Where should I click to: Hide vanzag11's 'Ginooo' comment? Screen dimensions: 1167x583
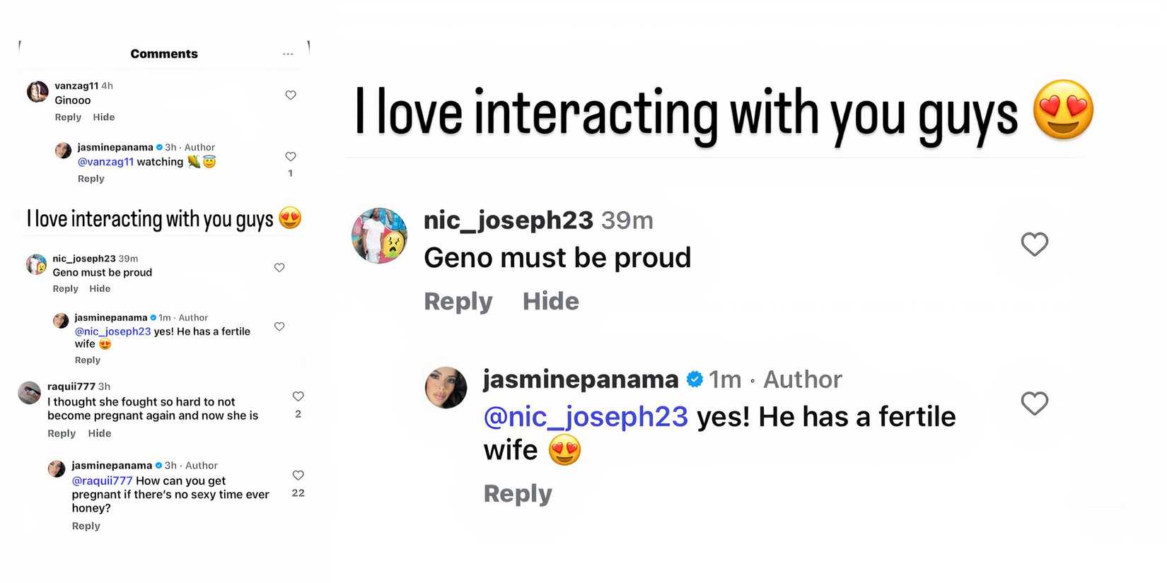pyautogui.click(x=104, y=117)
